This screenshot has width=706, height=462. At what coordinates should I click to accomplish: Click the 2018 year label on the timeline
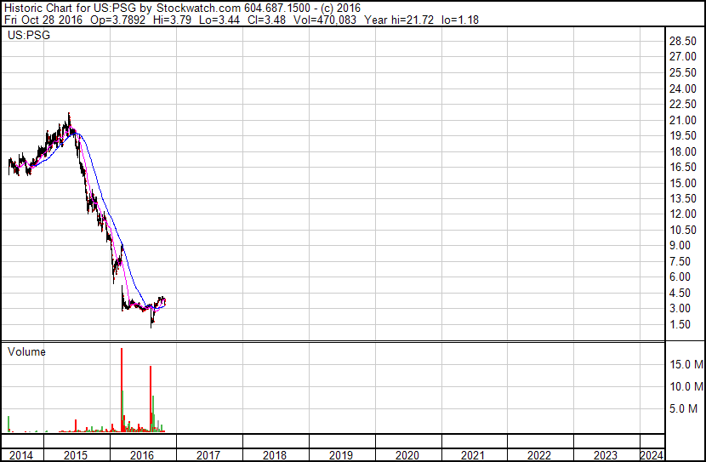(275, 455)
